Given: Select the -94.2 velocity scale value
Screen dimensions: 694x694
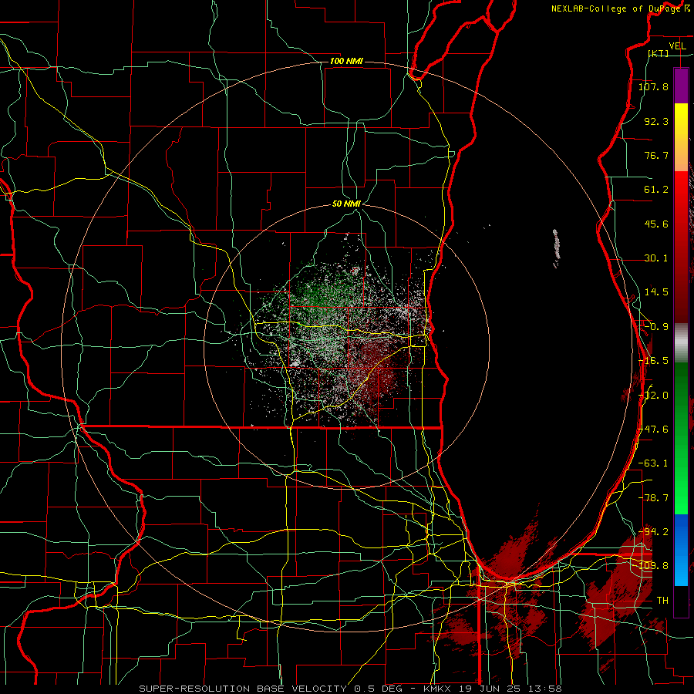Looking at the screenshot, I should (653, 531).
